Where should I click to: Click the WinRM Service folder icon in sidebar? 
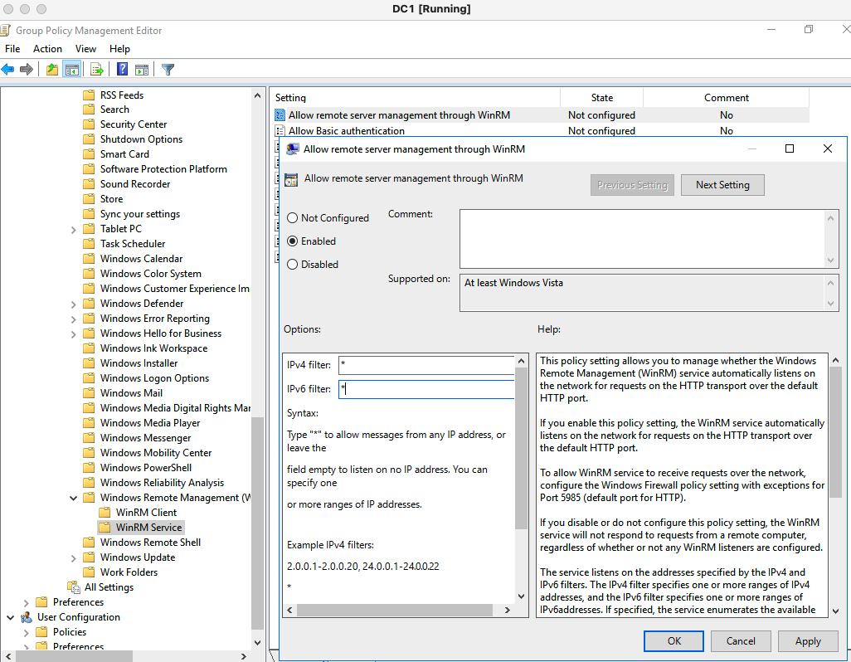point(105,527)
